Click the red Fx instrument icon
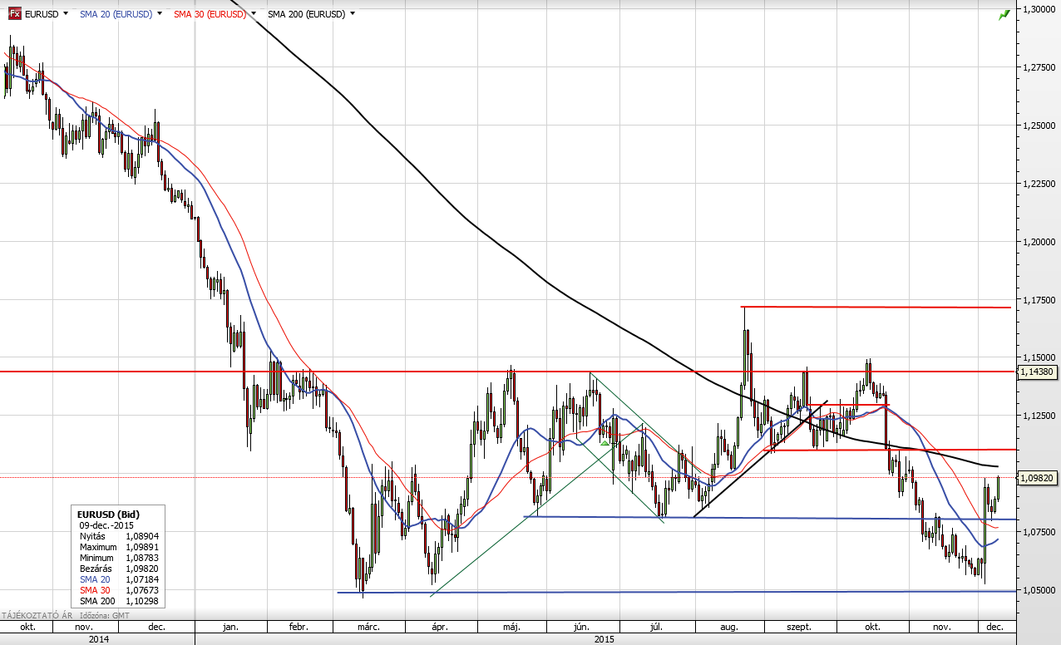 tap(15, 14)
